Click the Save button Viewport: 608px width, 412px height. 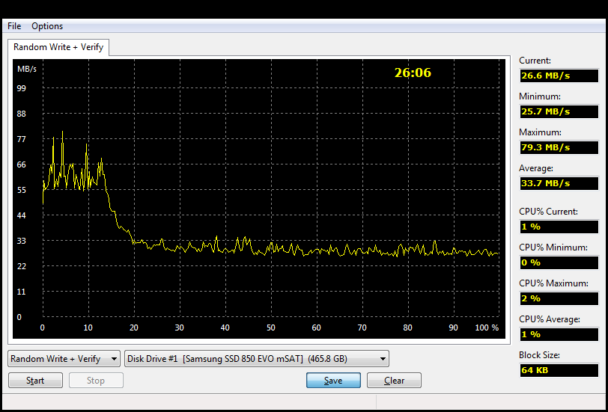pyautogui.click(x=333, y=381)
